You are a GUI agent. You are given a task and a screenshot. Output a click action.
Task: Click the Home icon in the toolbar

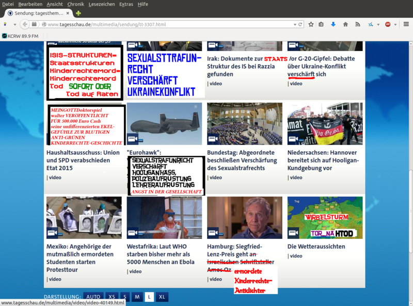[346, 24]
